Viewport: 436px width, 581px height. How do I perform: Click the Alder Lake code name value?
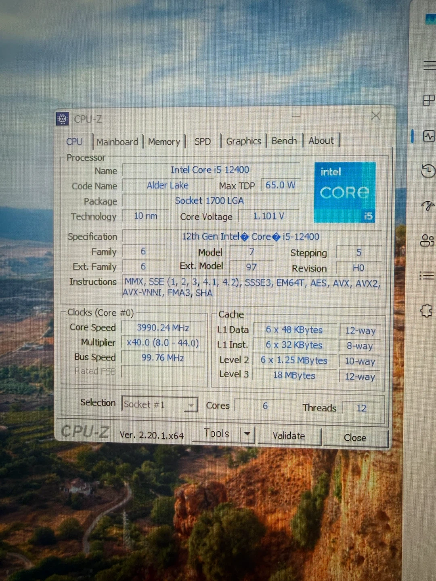[168, 186]
